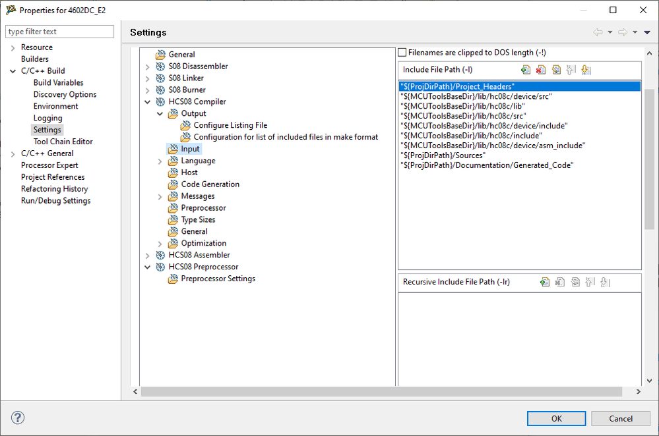
Task: Select HCS08 Compiler tool icon
Action: (160, 101)
